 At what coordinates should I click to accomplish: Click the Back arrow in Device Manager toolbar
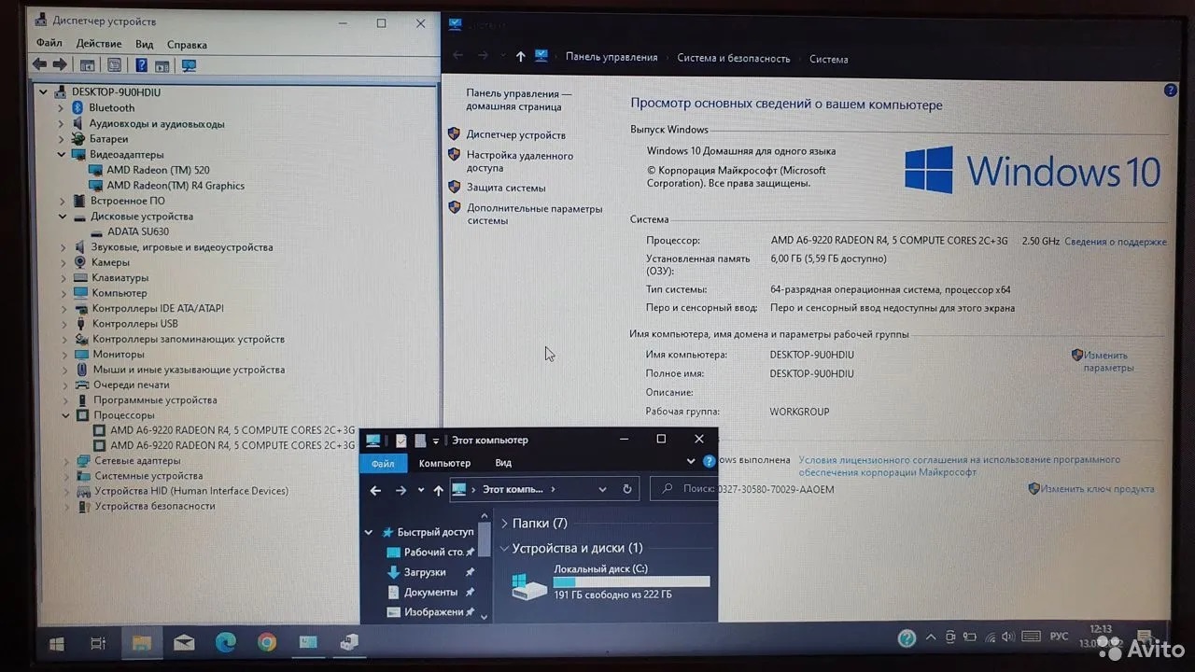(39, 64)
